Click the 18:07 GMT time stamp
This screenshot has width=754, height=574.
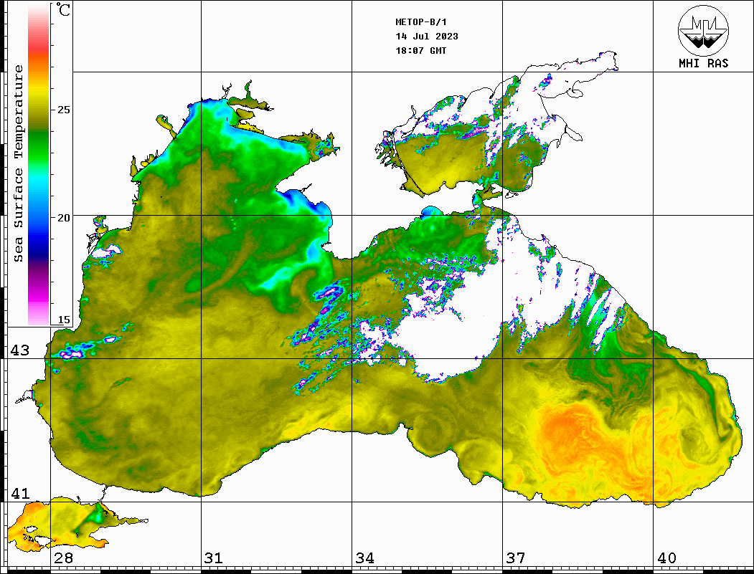420,50
